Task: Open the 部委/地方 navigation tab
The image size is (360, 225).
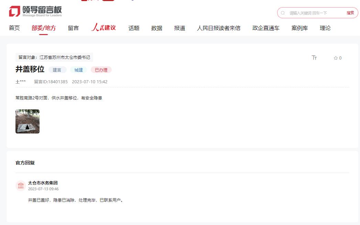Action: 44,28
